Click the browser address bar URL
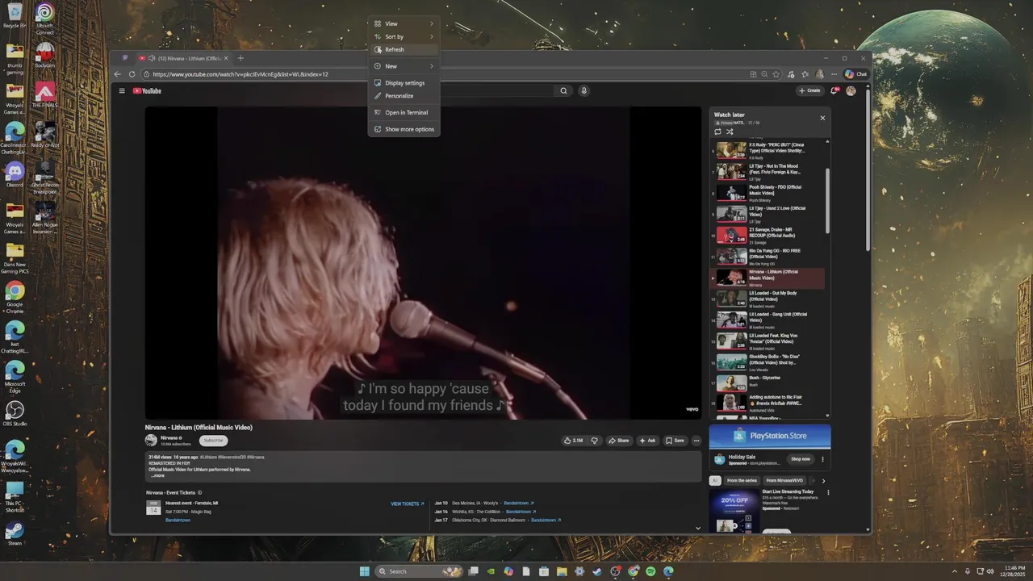1033x581 pixels. 240,74
